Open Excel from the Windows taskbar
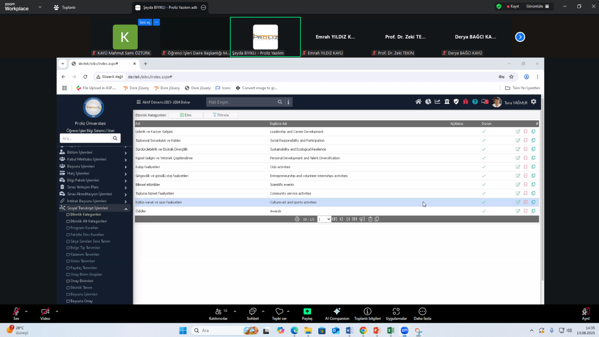 (391, 331)
